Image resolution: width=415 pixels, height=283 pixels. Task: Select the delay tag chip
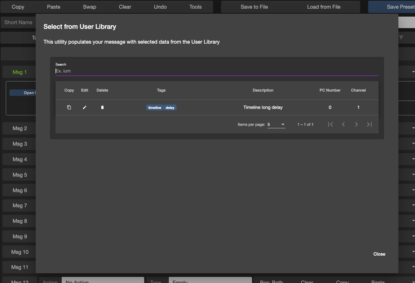click(x=170, y=107)
